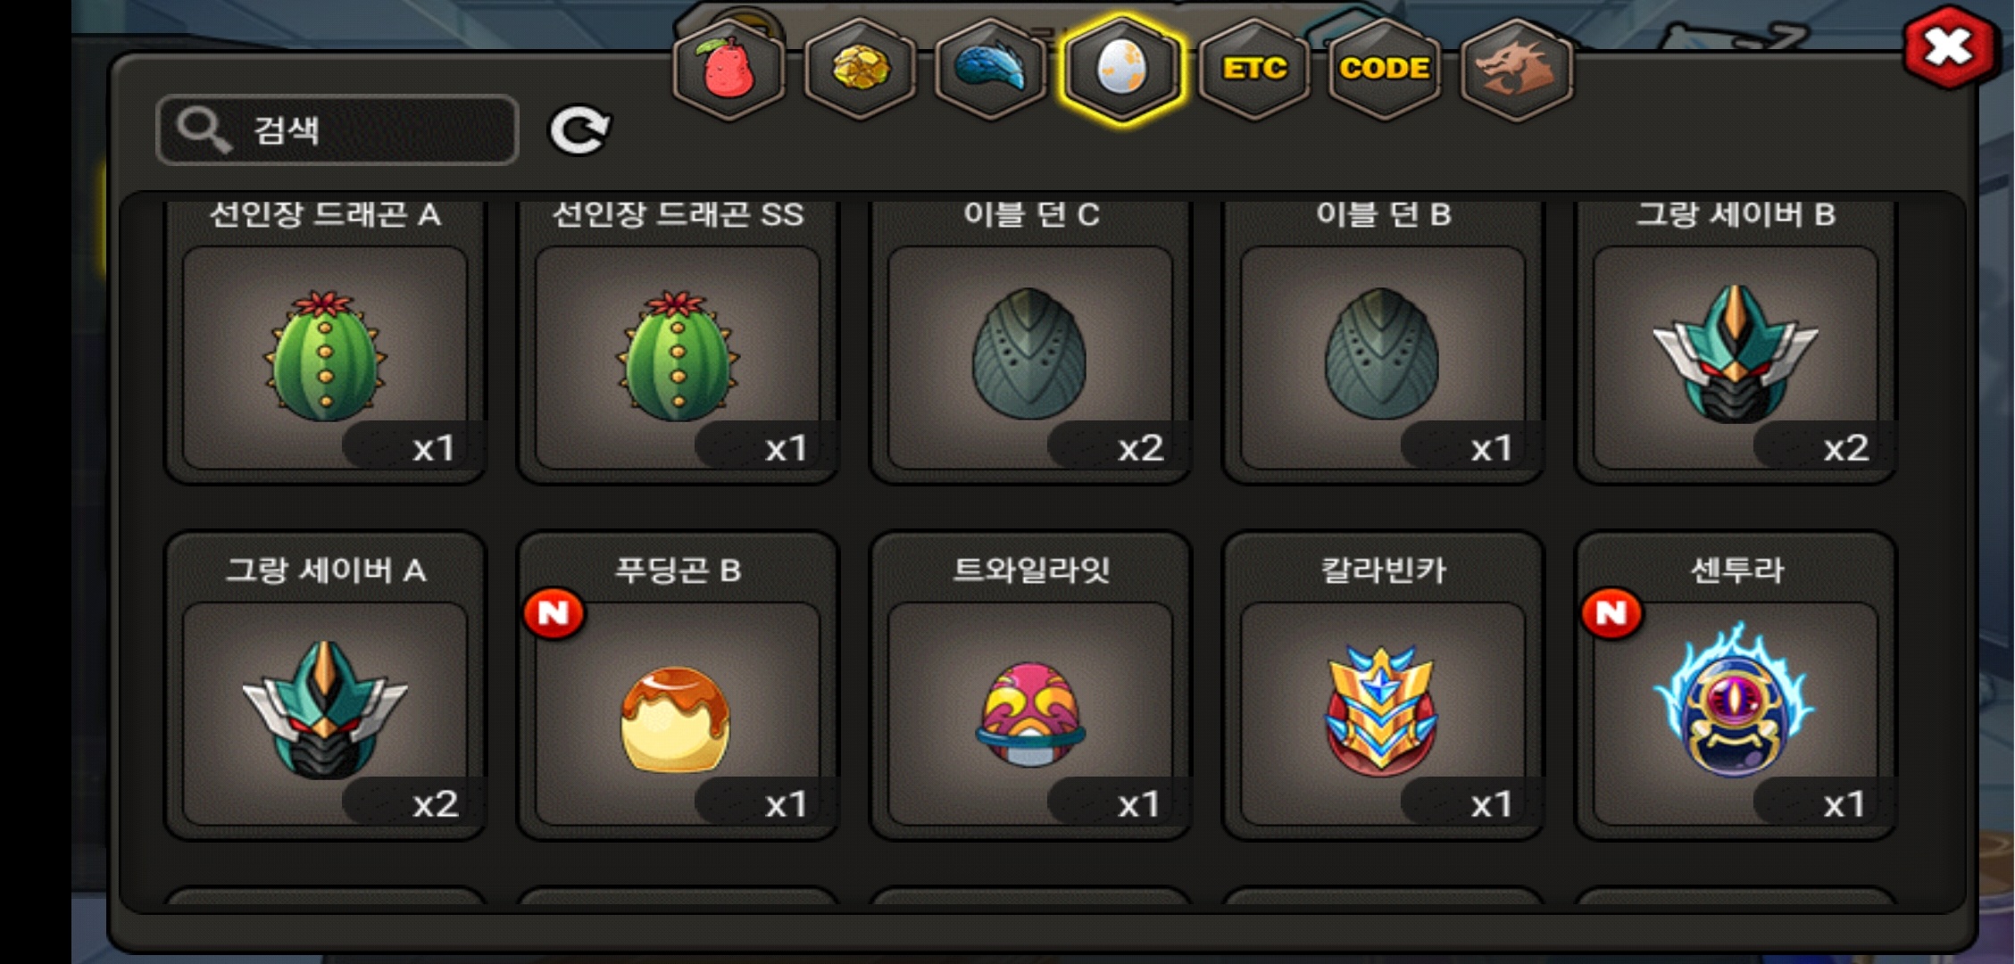Viewport: 2015px width, 964px height.
Task: Open the CODE tab
Action: point(1385,70)
